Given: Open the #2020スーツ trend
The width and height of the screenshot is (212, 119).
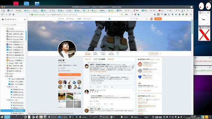Looking at the screenshot, I should [x=141, y=110].
